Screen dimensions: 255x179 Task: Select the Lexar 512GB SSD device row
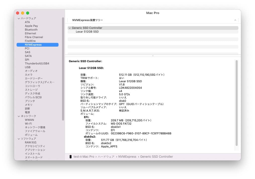88,32
